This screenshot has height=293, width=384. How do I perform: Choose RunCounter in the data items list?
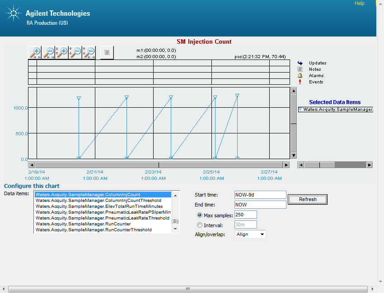click(x=83, y=224)
